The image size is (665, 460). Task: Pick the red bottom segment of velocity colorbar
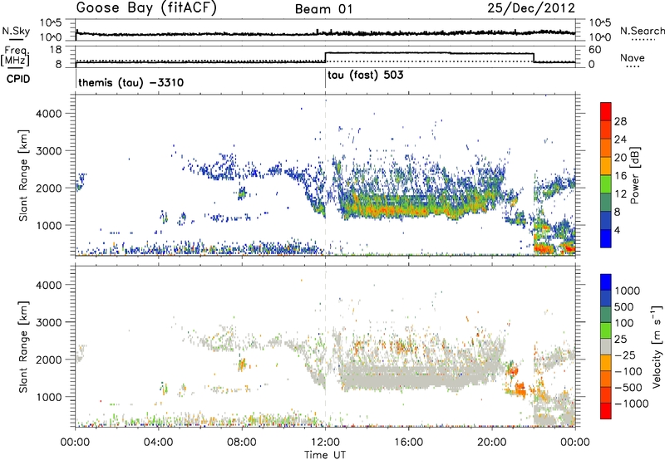click(x=606, y=411)
